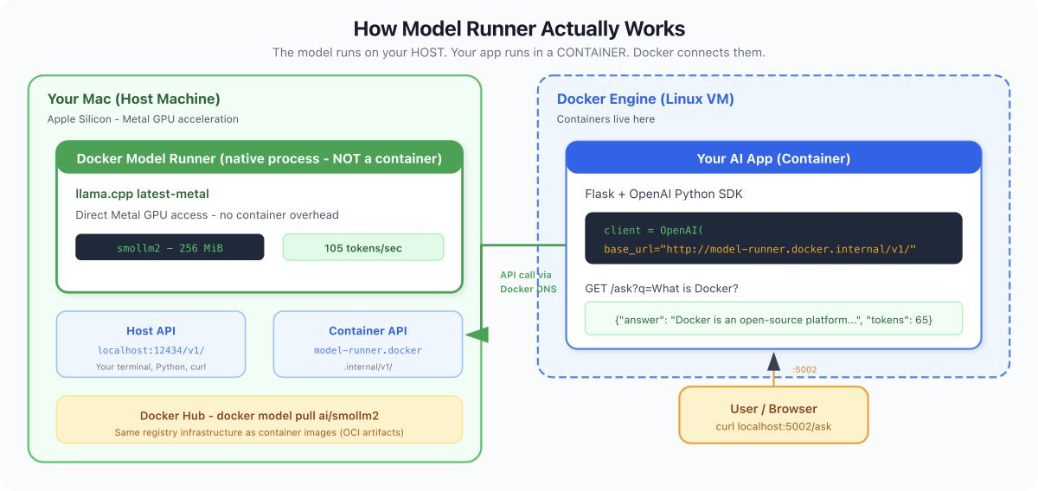Click the JSON answer response box
The width and height of the screenshot is (1038, 491).
773,319
